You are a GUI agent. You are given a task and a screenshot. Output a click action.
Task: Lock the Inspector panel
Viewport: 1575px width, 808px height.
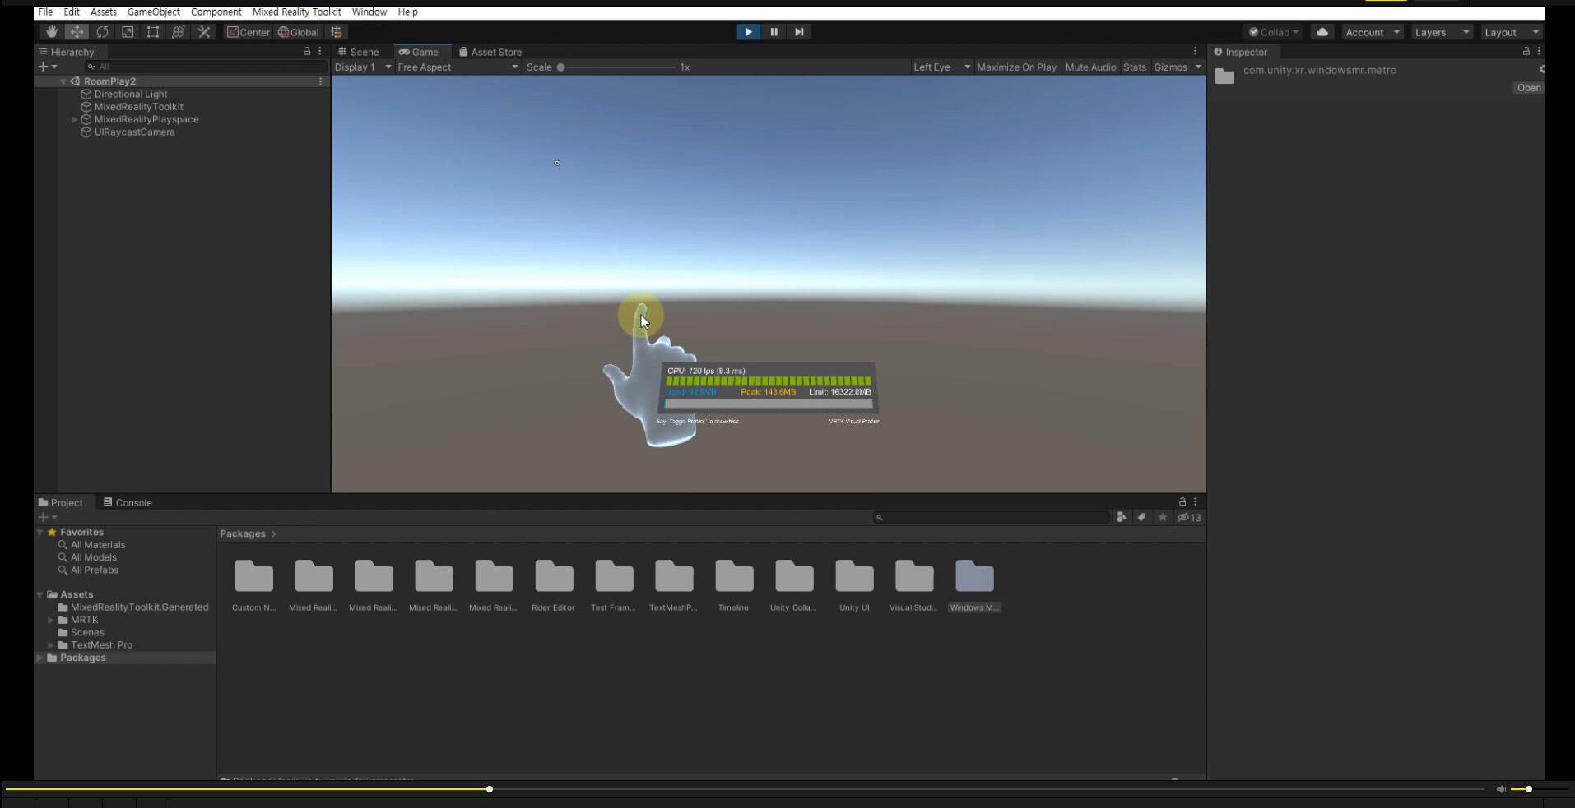tap(1526, 51)
